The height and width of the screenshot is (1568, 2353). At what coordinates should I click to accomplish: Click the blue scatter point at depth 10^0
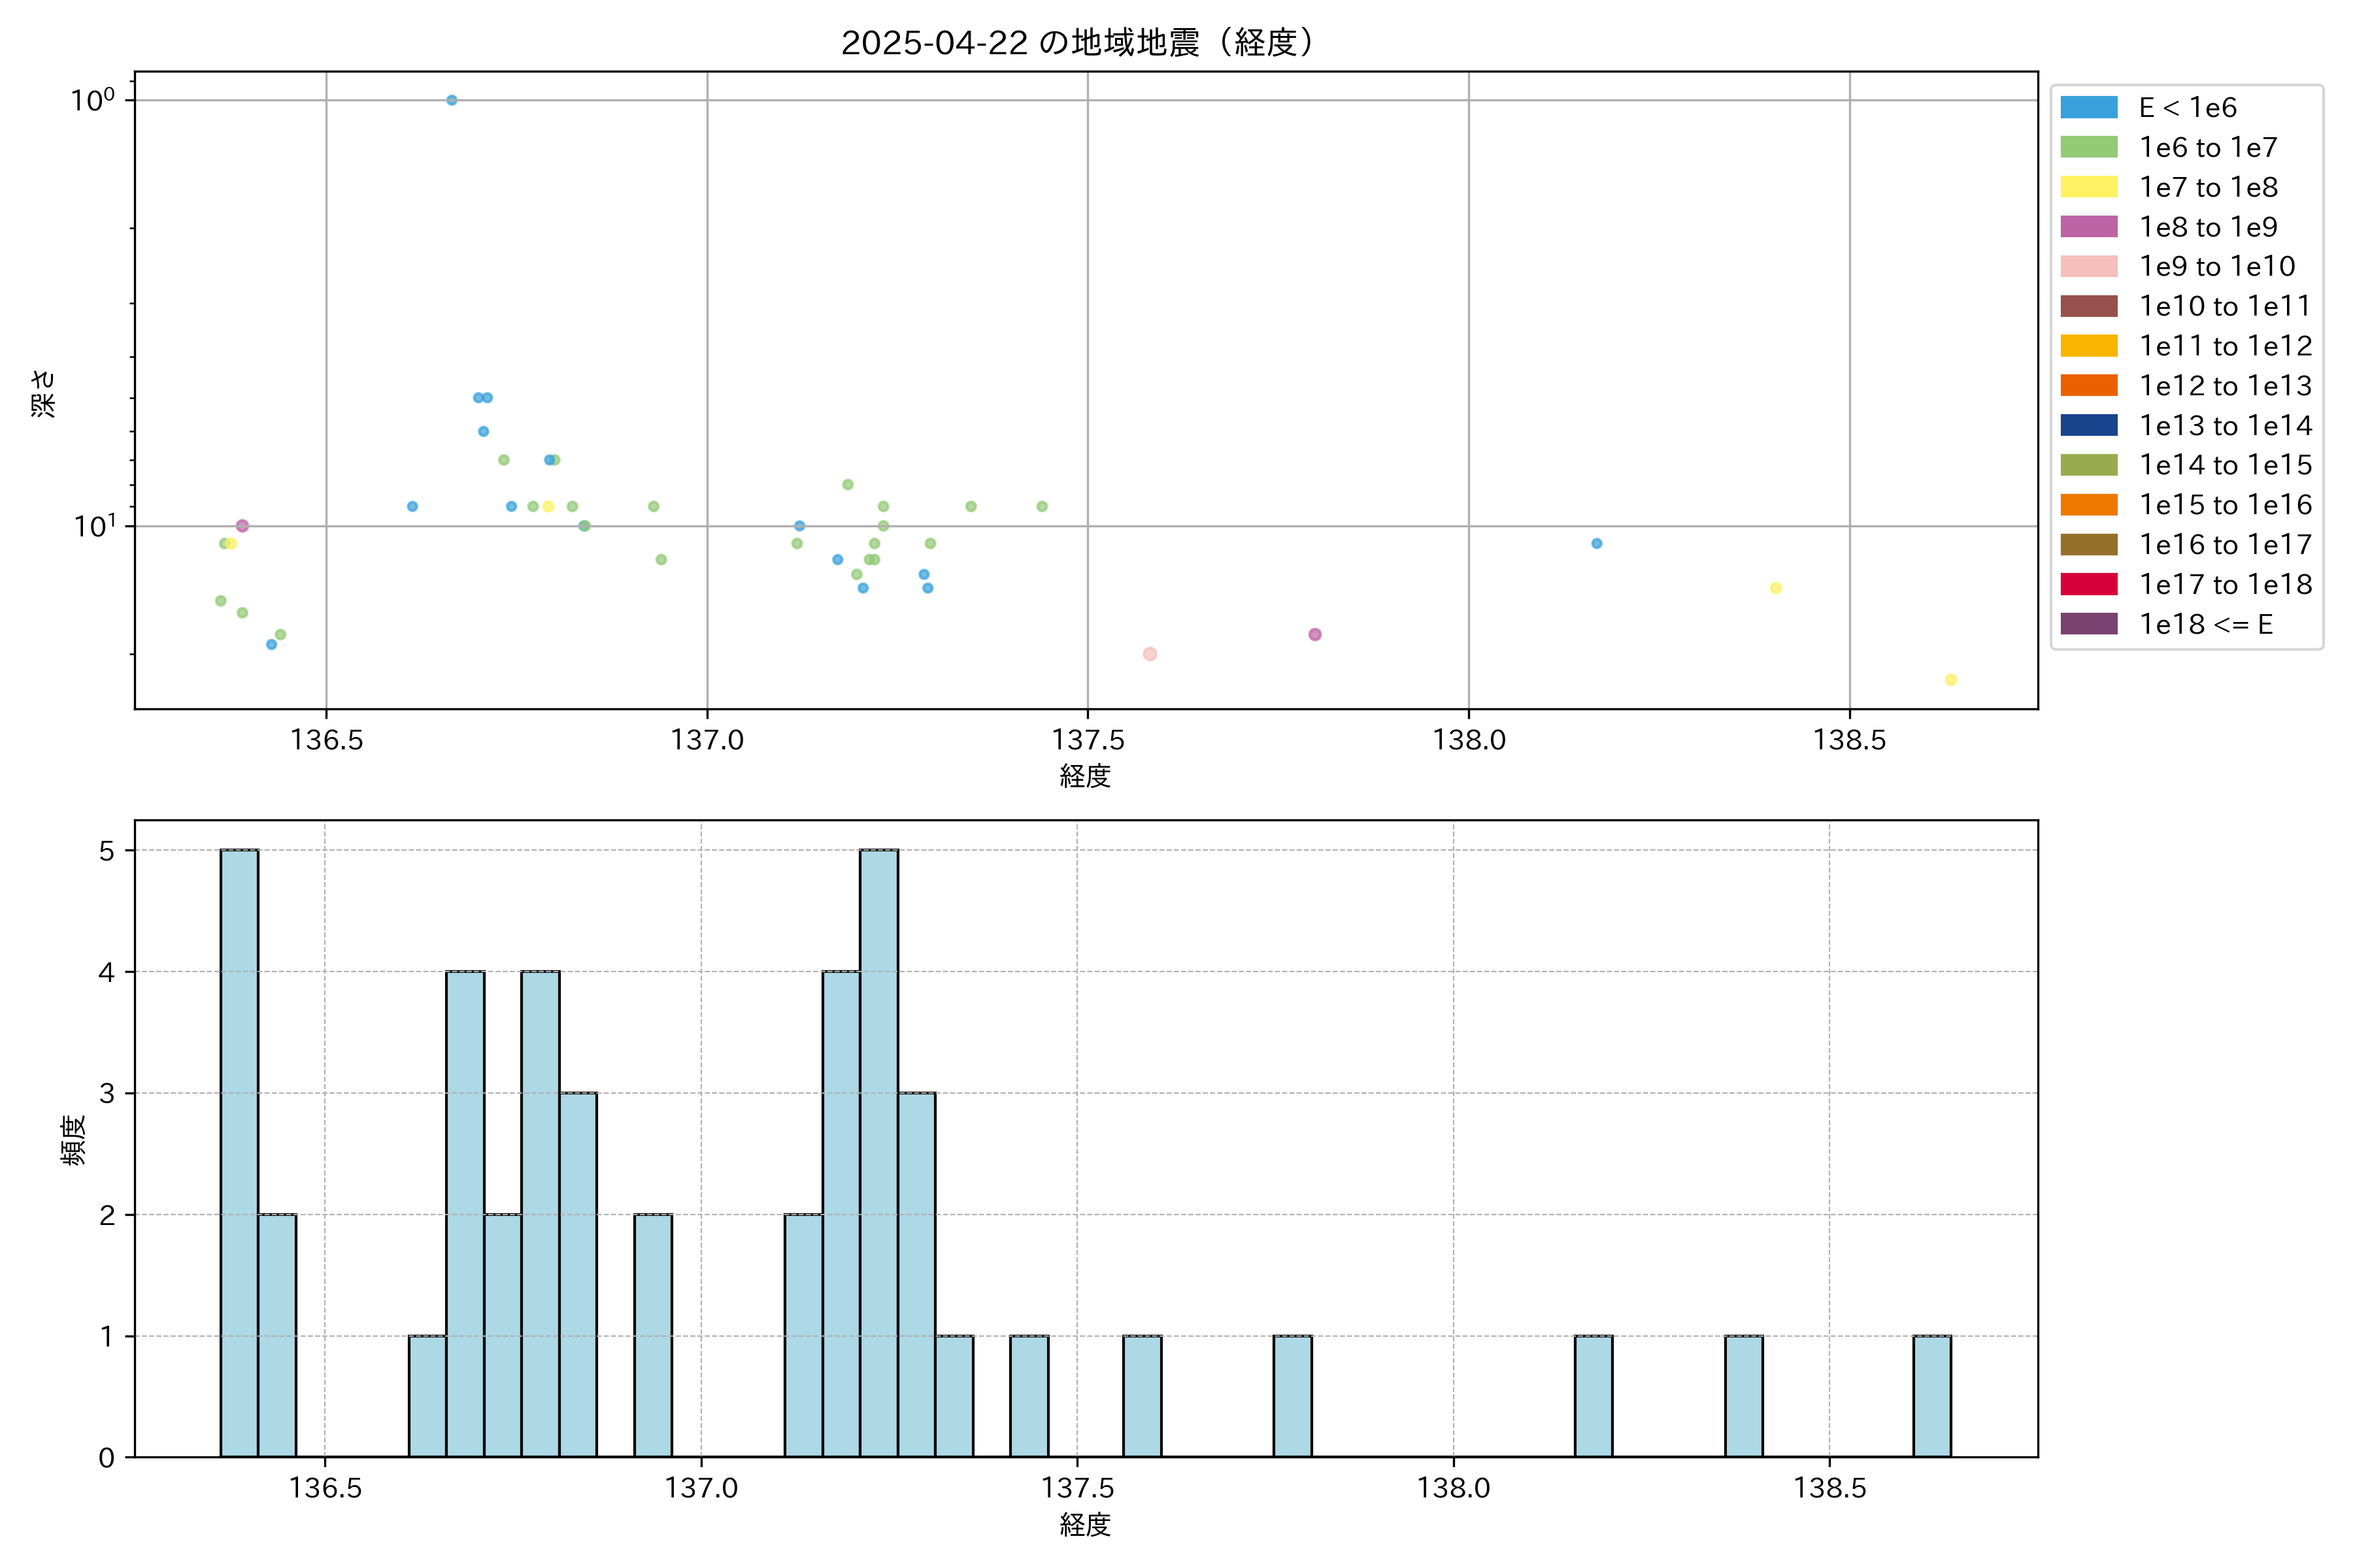pyautogui.click(x=451, y=100)
